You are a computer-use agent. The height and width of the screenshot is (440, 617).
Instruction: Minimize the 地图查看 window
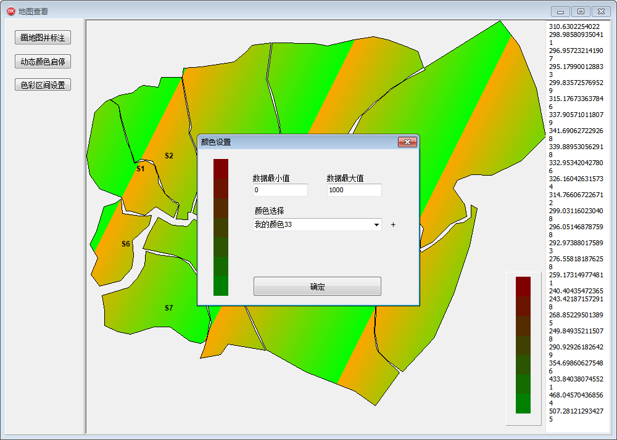[x=560, y=11]
